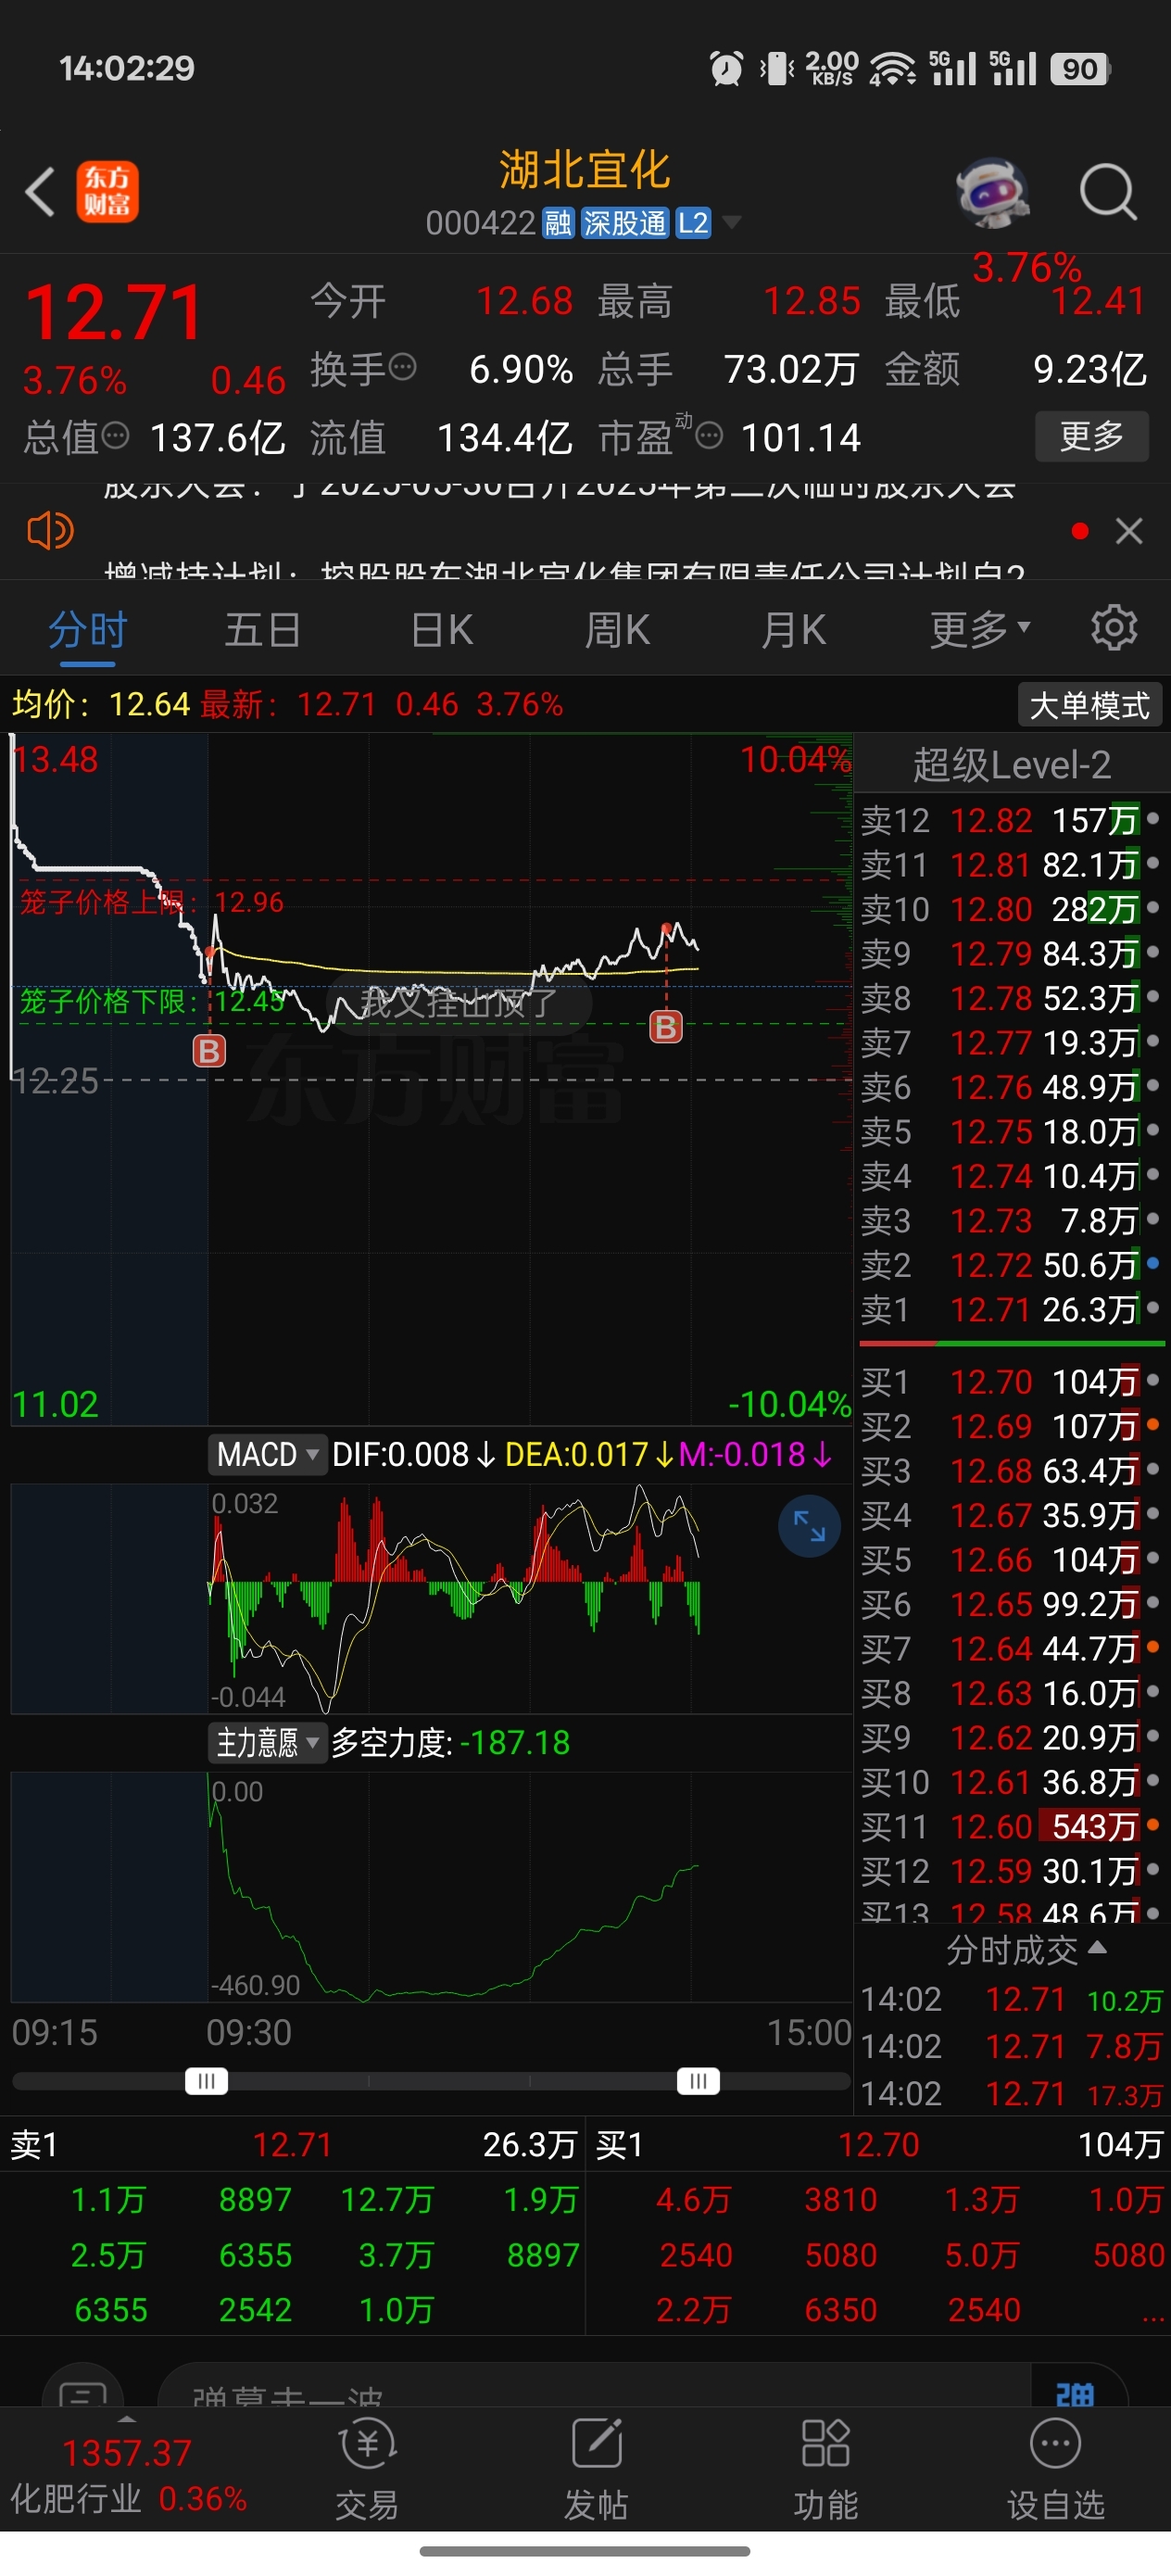1171x2576 pixels.
Task: Expand the 化肥行业 sector panel
Action: 127,2470
